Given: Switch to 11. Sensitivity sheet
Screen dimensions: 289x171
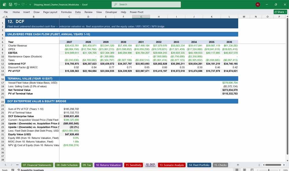Looking at the screenshot, I should 134,165.
